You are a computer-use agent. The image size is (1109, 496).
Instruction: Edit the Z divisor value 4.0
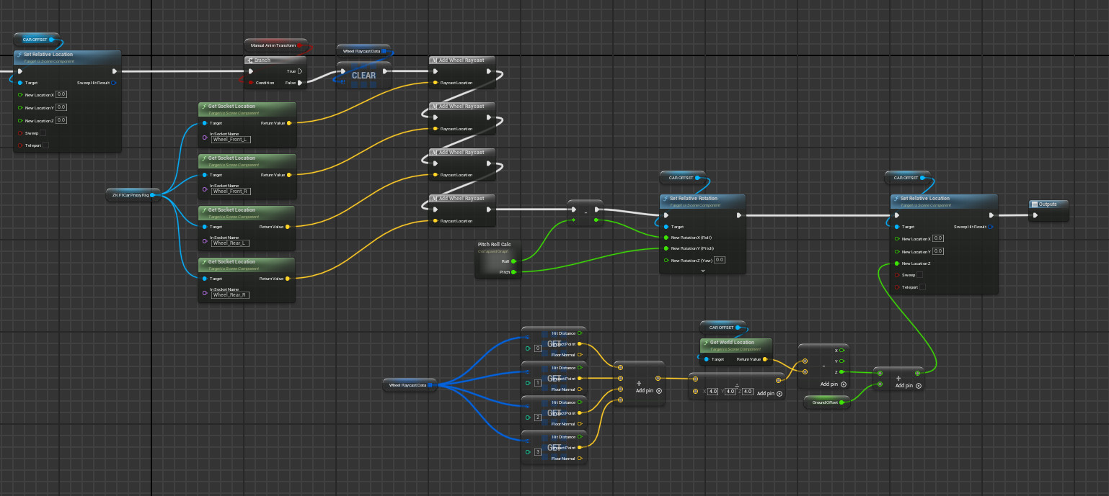(748, 392)
